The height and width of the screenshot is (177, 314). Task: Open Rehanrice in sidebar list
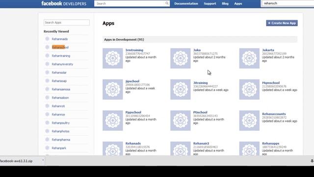58,115
